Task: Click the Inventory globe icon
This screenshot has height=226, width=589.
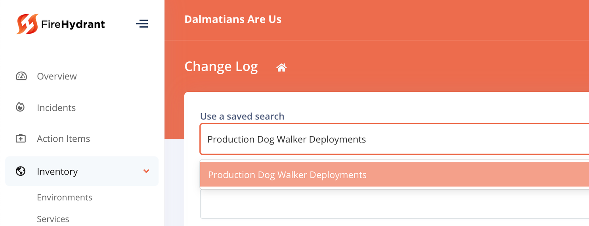Action: pos(21,171)
